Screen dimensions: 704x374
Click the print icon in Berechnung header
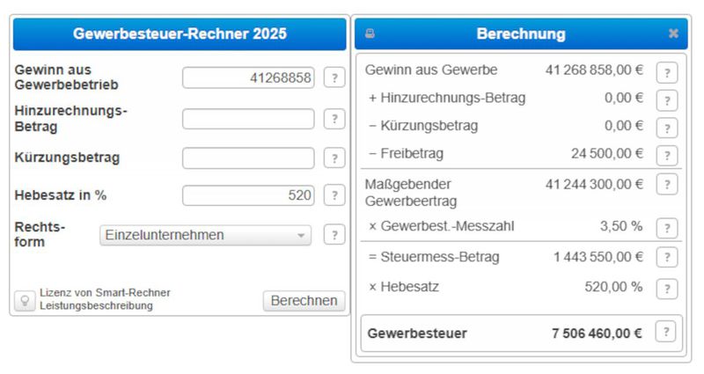click(x=370, y=34)
